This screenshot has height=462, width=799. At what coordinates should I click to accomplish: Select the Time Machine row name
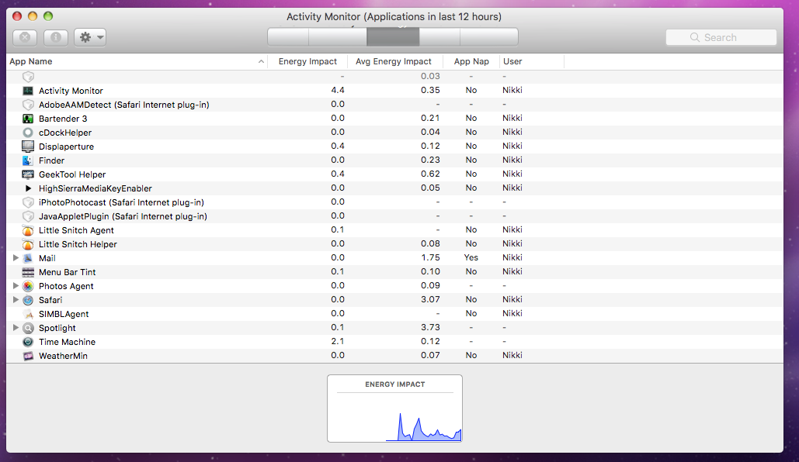click(x=67, y=342)
